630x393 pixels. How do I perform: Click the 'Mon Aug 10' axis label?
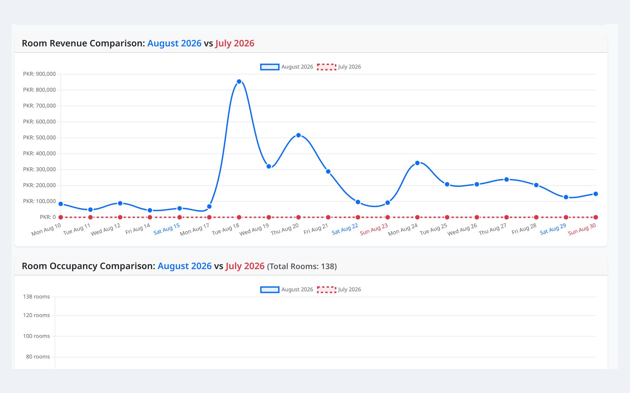tap(46, 230)
